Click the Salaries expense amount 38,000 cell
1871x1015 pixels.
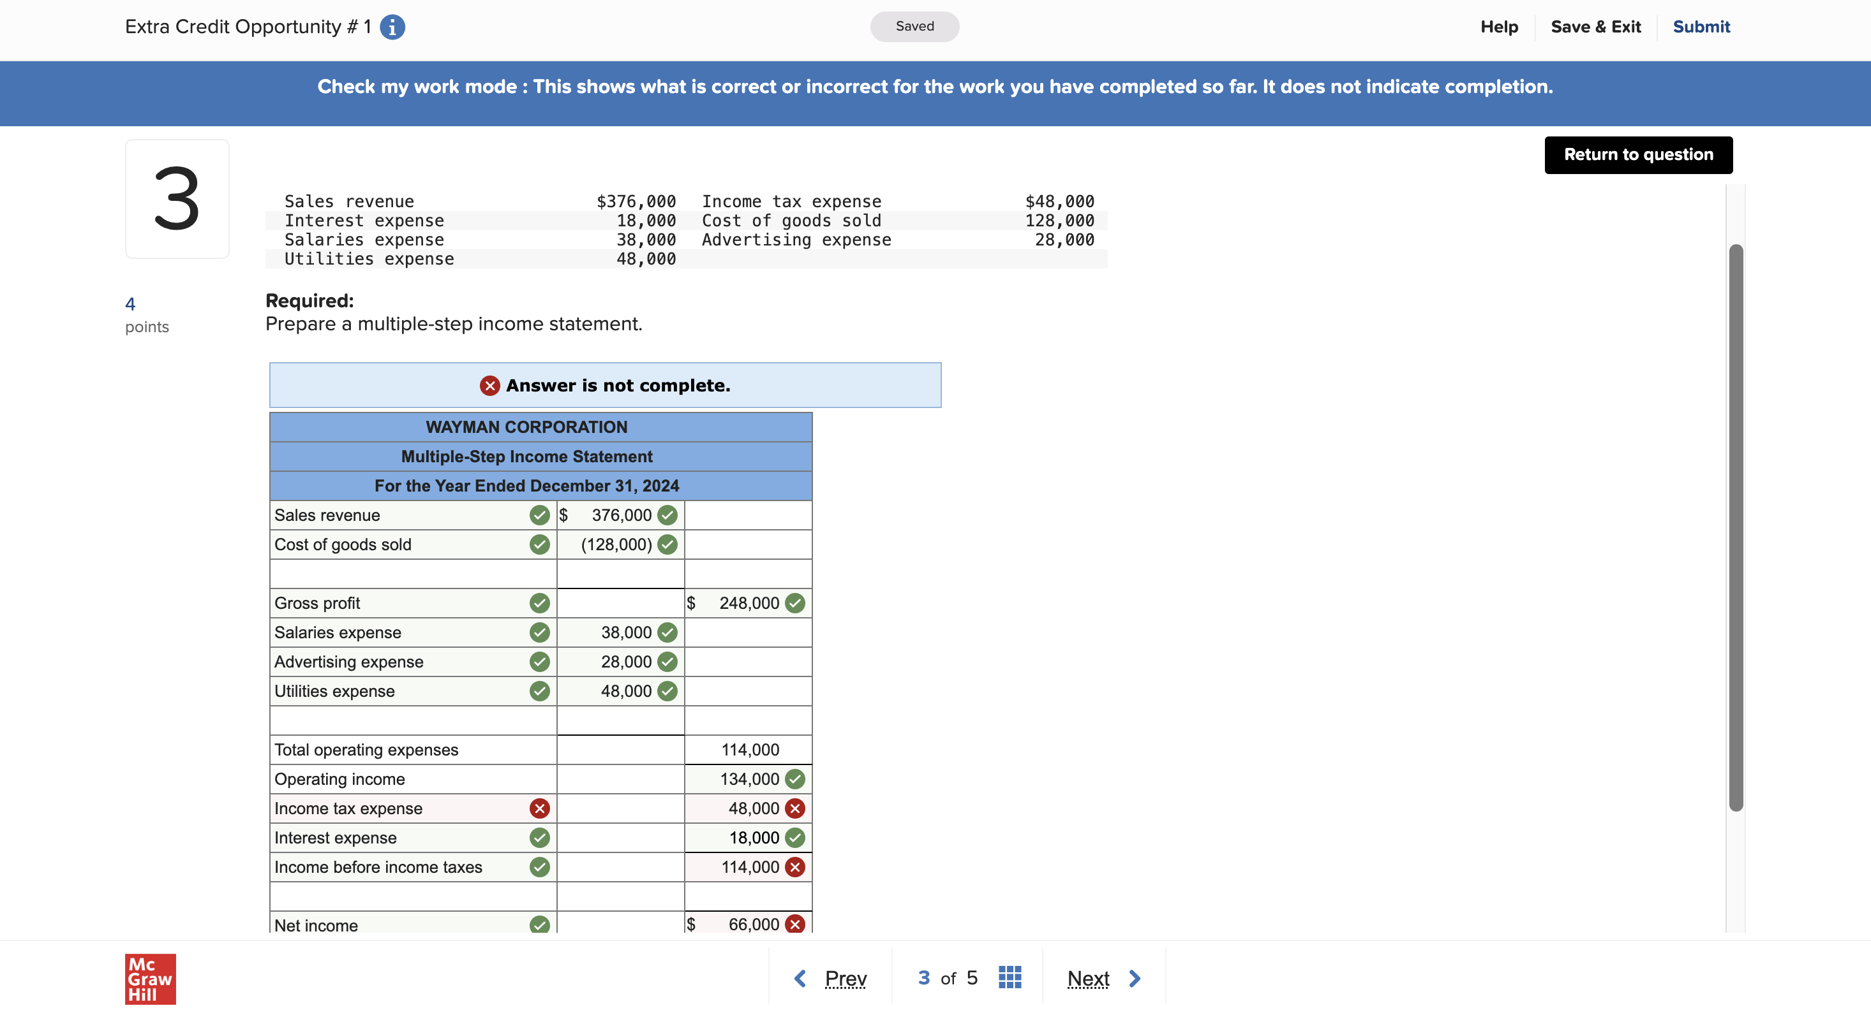pos(620,632)
